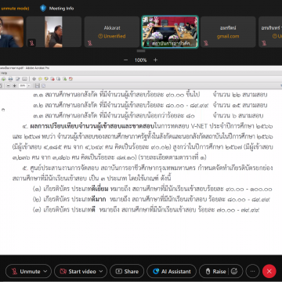Click the yellow sticky note comment icon

pos(40,79)
